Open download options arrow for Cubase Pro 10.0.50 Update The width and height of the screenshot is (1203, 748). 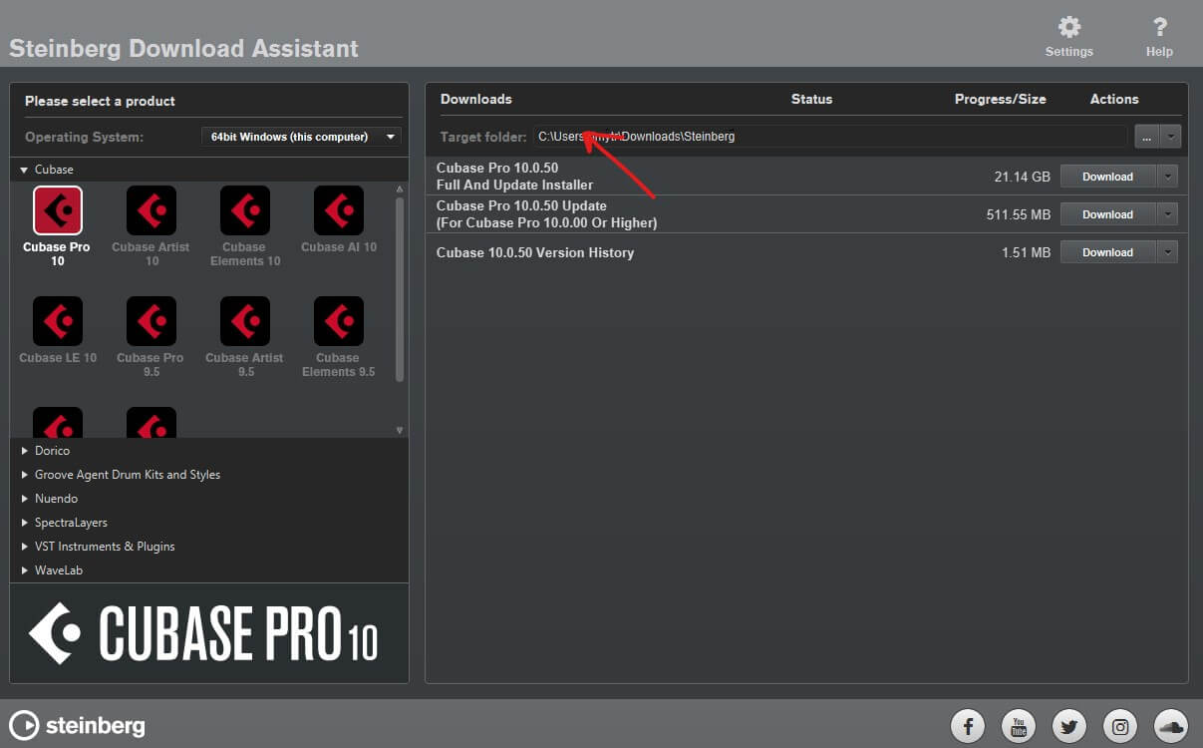[x=1168, y=214]
